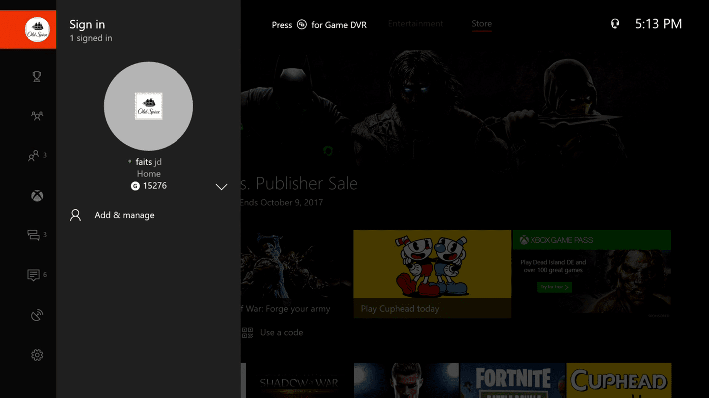Select the large gamerpic profile circle
The height and width of the screenshot is (398, 709).
pos(149,106)
